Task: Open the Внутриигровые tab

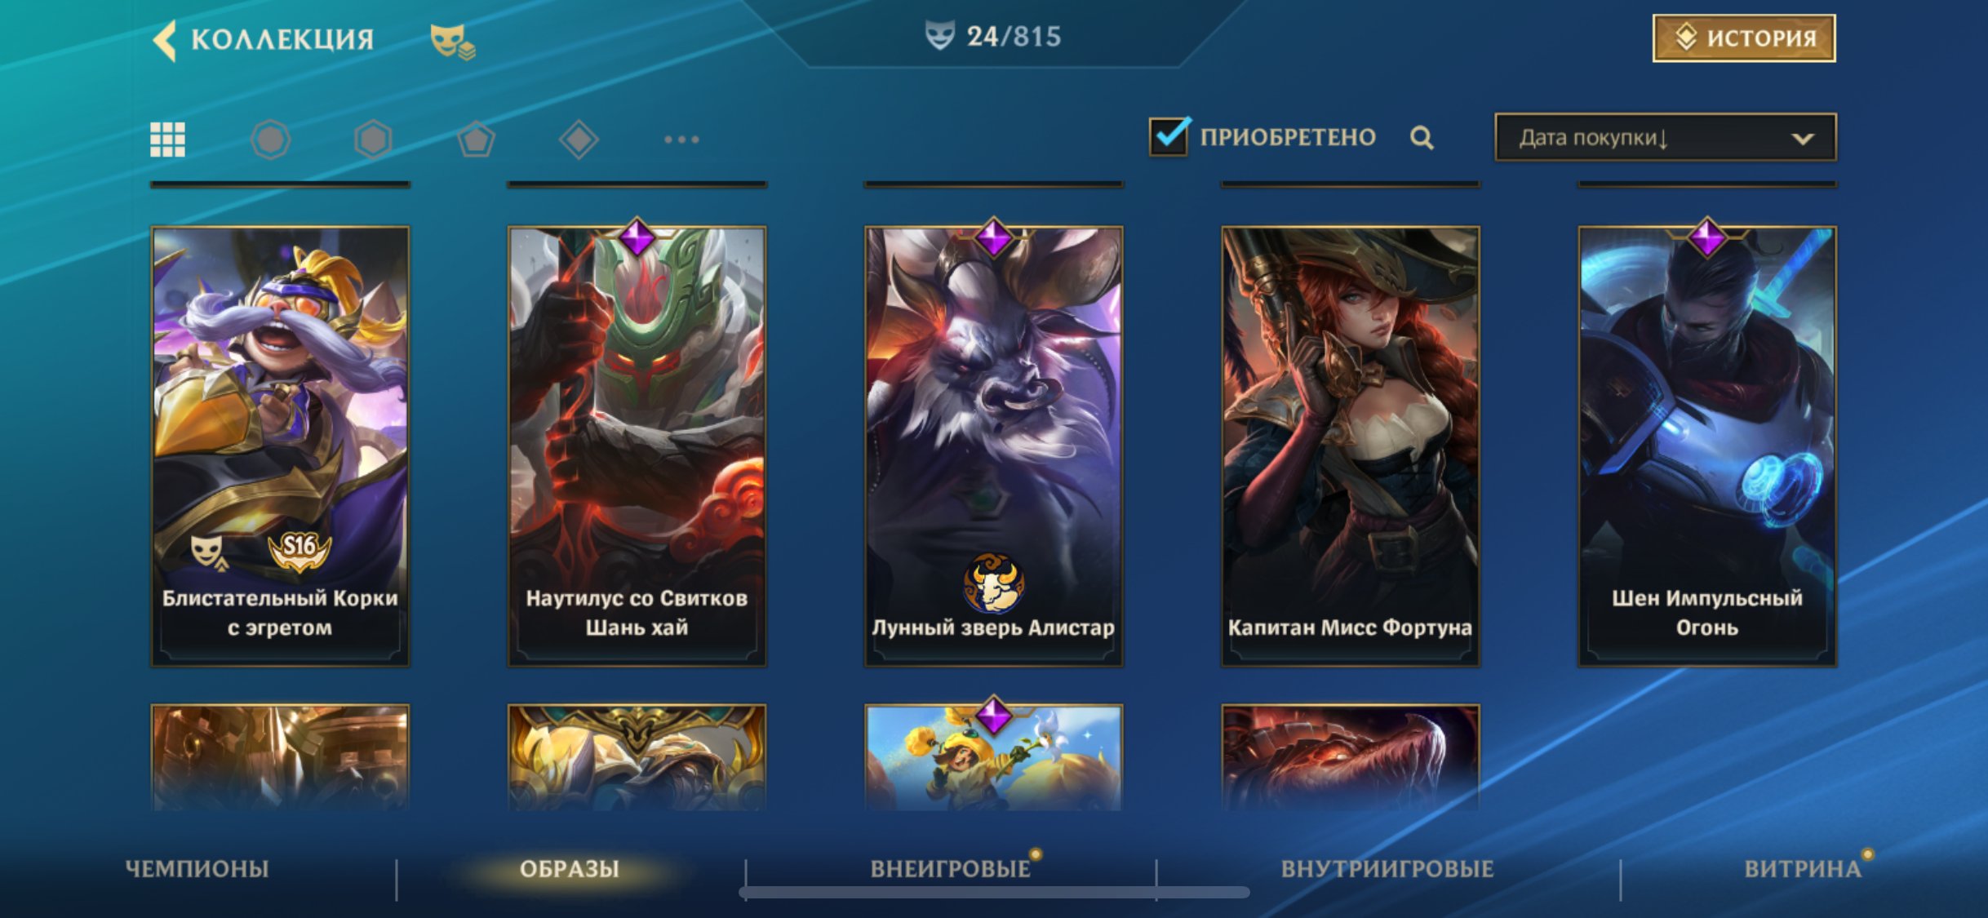Action: (x=1387, y=869)
